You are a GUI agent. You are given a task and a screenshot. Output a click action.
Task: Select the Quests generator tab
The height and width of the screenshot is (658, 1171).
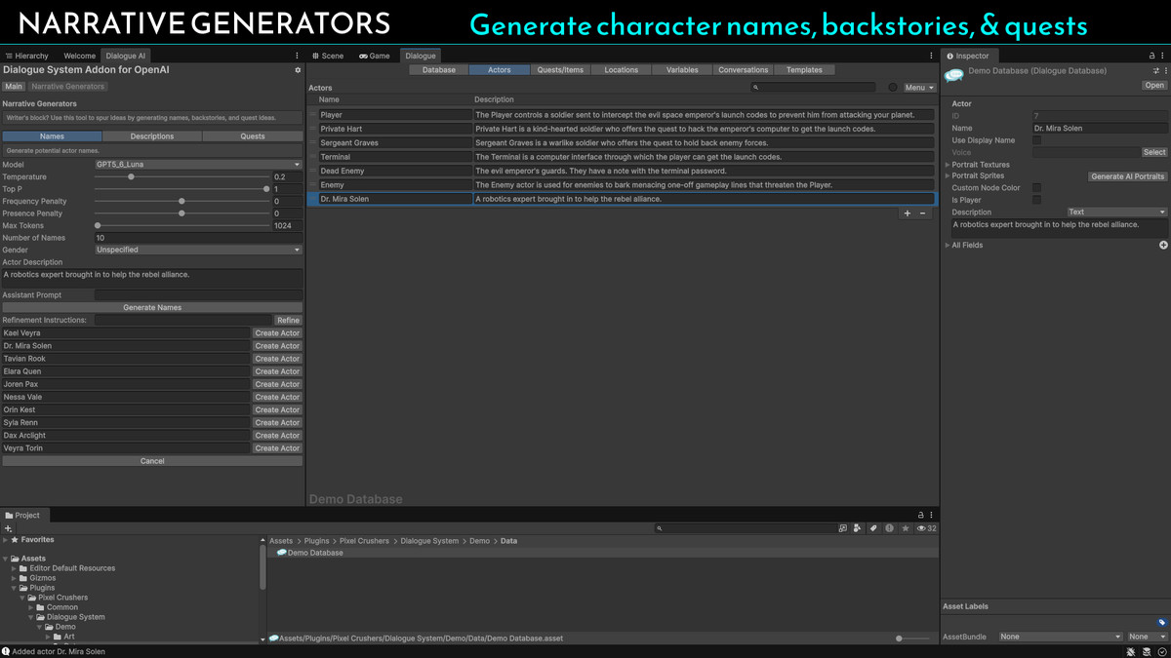253,136
